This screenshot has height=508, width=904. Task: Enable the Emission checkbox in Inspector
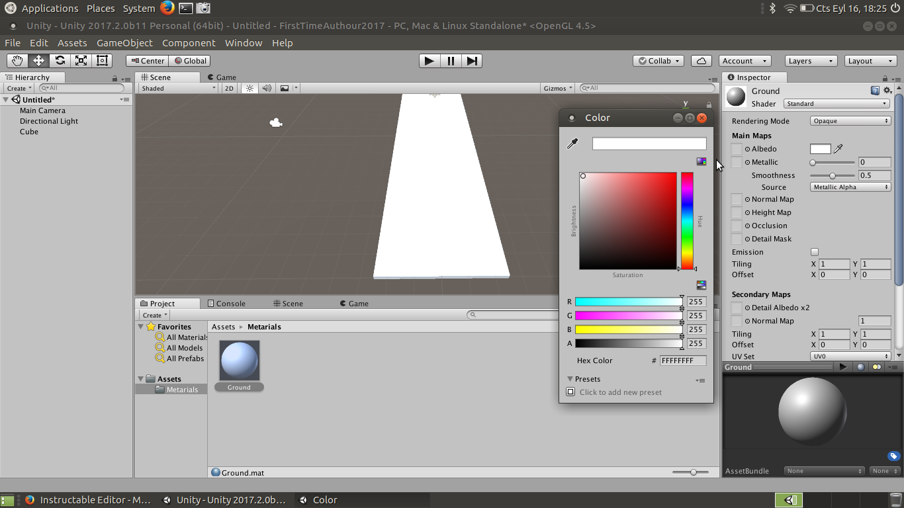point(815,252)
